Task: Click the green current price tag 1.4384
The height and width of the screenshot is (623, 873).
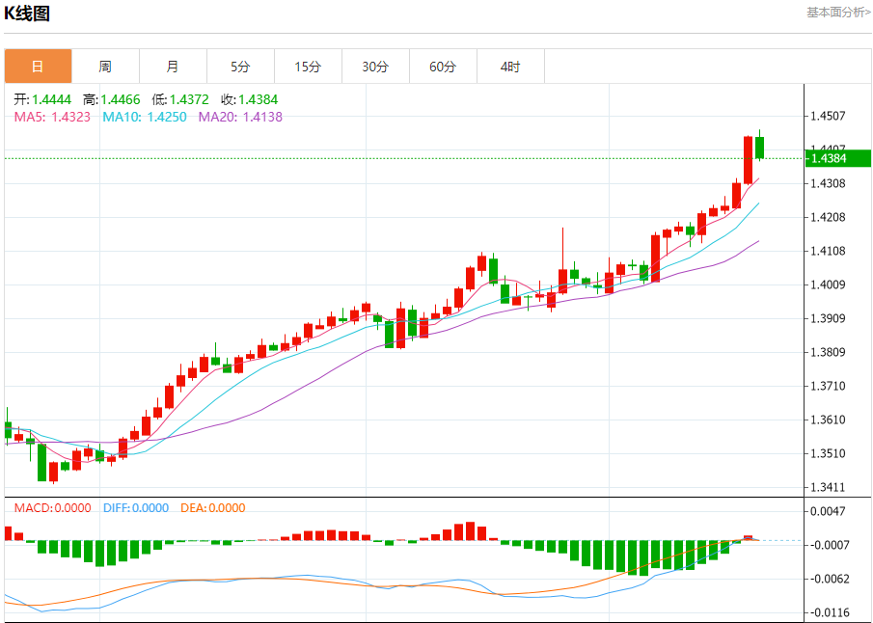Action: (838, 159)
